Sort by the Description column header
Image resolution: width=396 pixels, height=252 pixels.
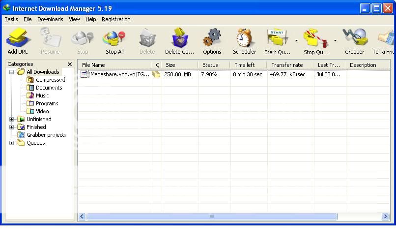[368, 65]
